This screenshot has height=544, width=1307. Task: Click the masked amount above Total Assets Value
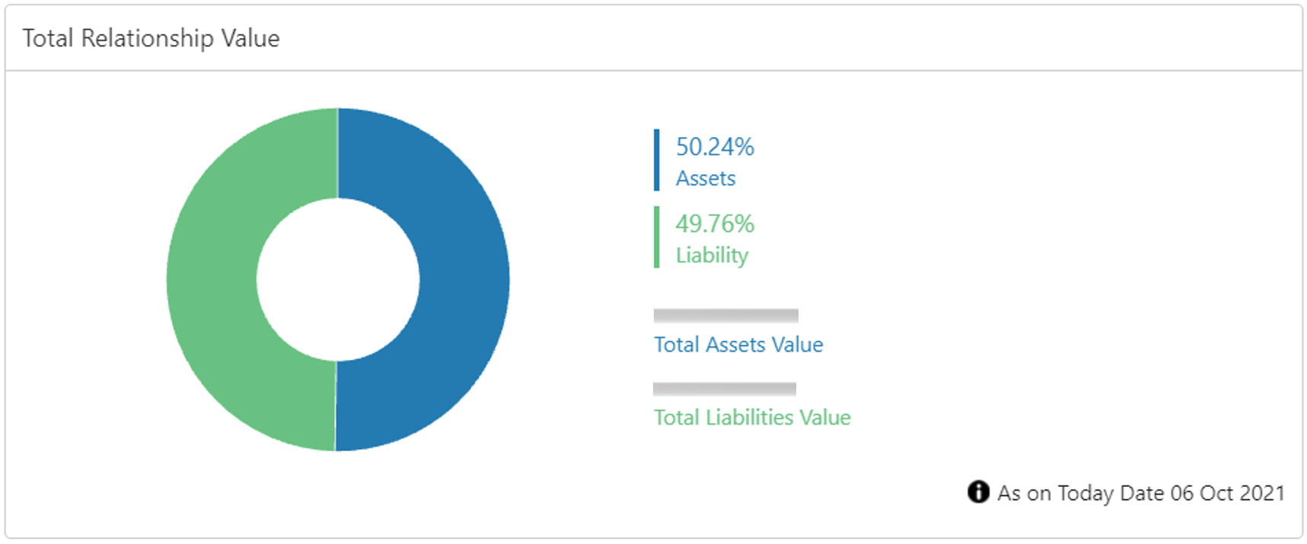click(726, 316)
